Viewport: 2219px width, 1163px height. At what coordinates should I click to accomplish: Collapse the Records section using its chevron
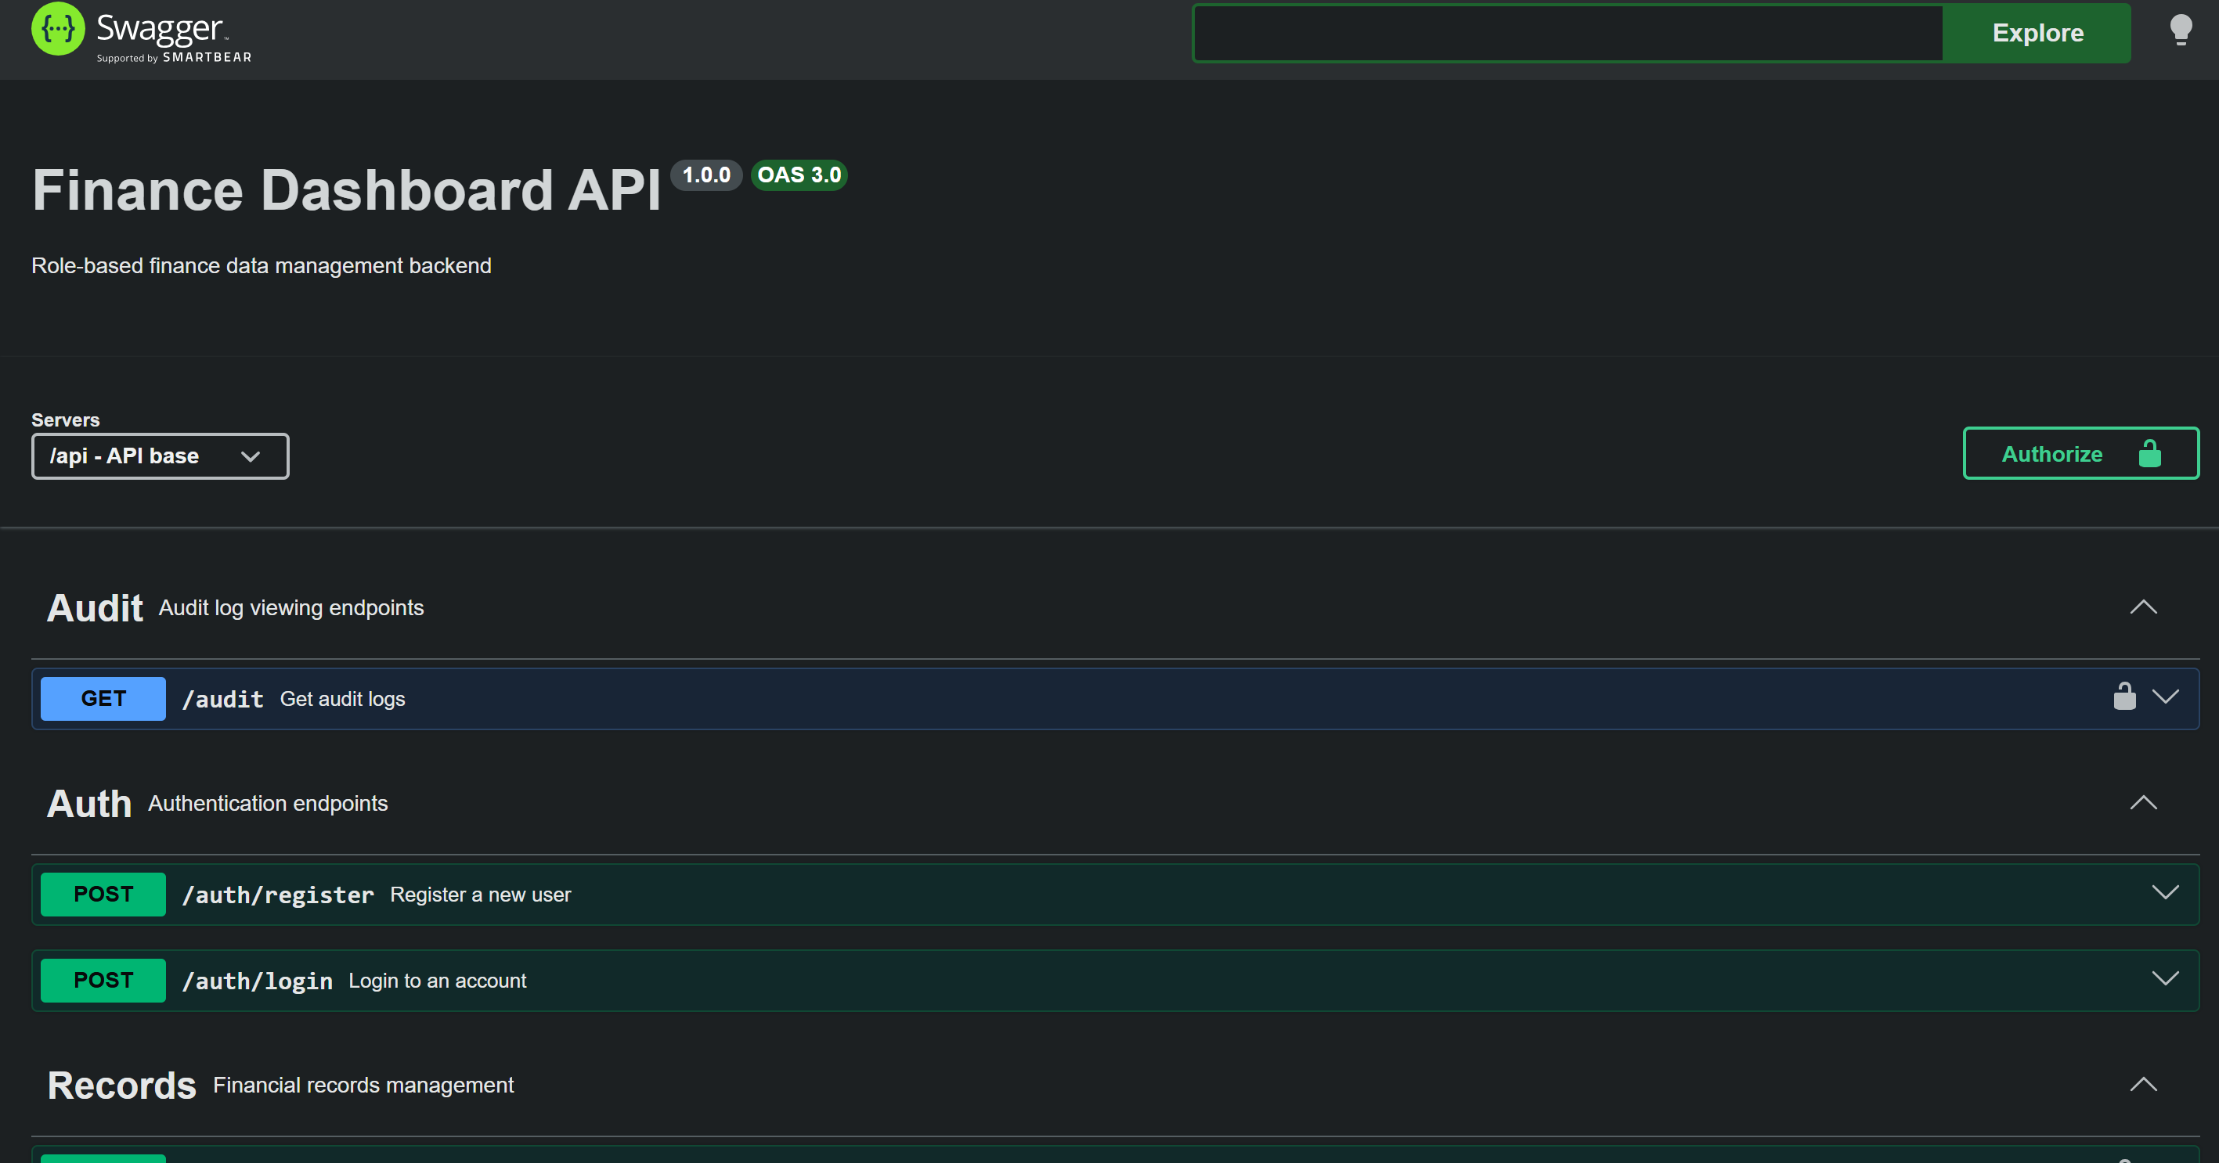point(2142,1085)
